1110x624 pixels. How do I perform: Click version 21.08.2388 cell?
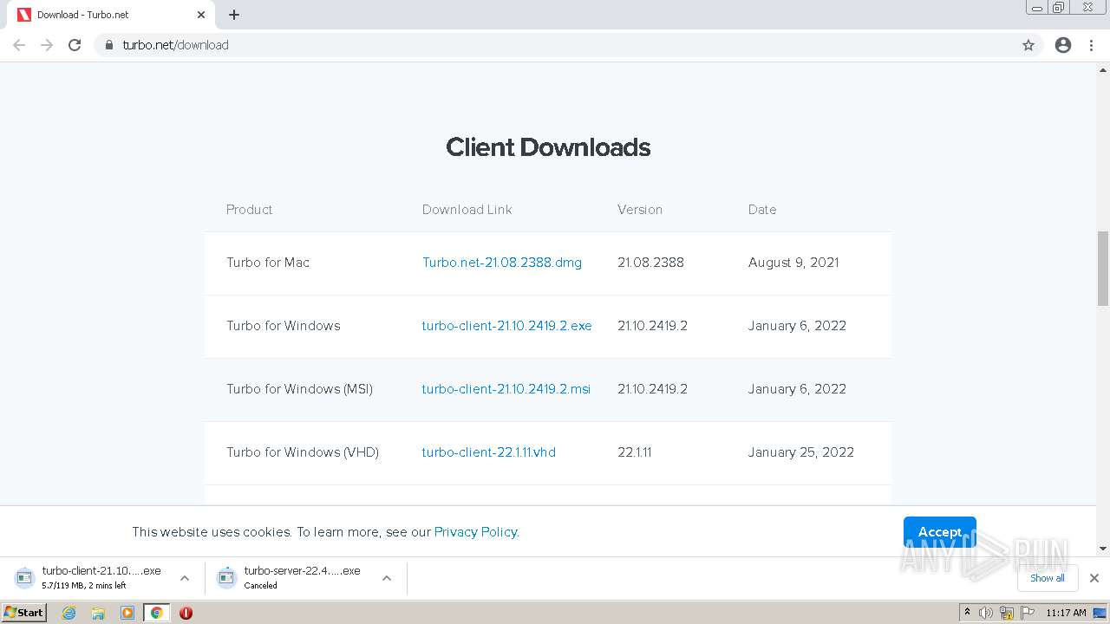tap(650, 263)
